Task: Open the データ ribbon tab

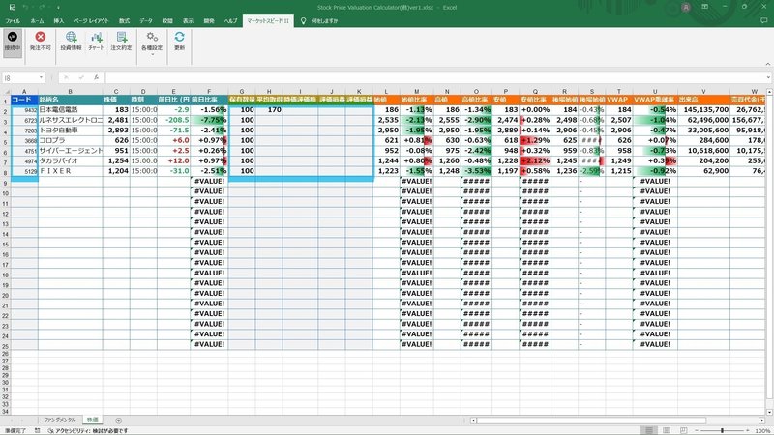Action: point(146,20)
